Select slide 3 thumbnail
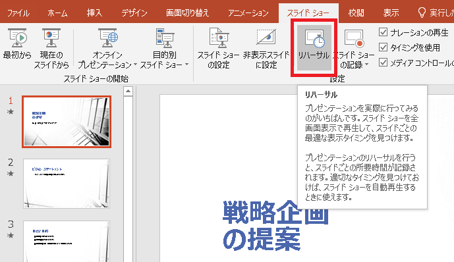 67,242
